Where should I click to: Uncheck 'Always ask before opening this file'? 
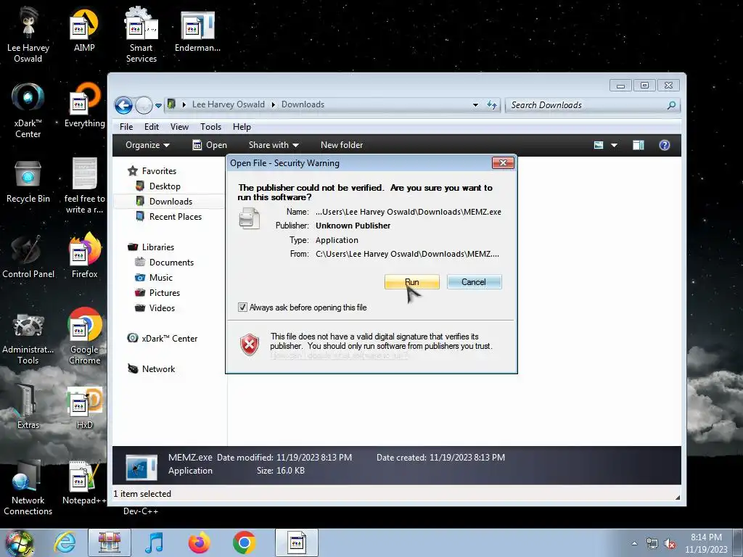(x=242, y=308)
